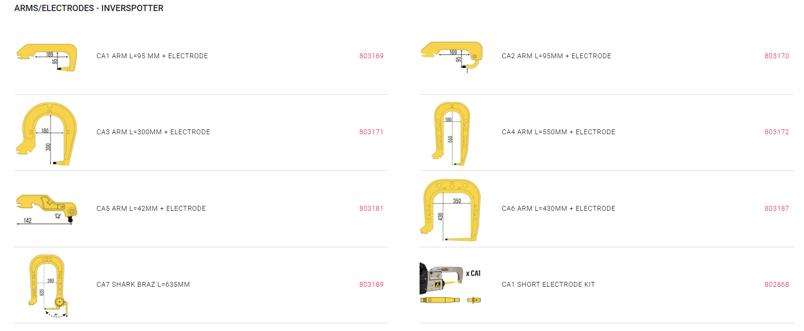
Task: Click product code 803169
Action: click(371, 56)
